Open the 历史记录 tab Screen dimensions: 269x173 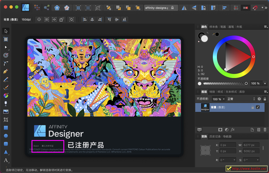(x=215, y=136)
